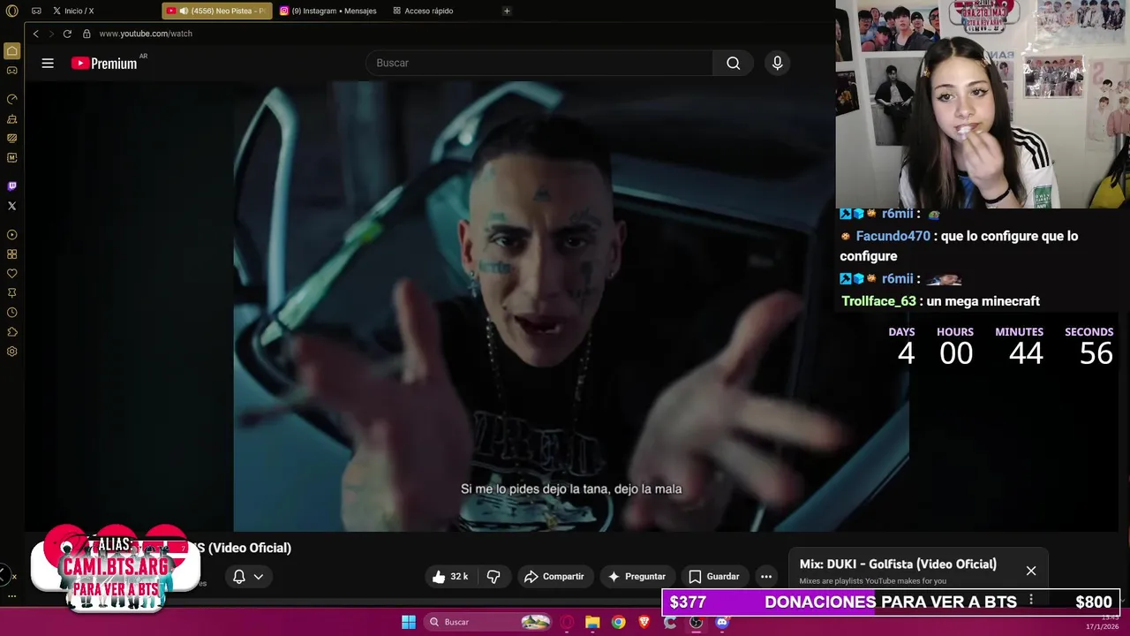Open the sidebar player icon
This screenshot has height=636, width=1130.
11,235
